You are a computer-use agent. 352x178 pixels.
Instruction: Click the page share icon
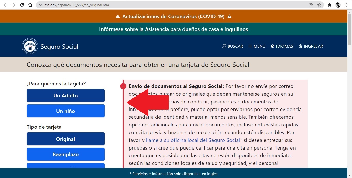coord(311,5)
